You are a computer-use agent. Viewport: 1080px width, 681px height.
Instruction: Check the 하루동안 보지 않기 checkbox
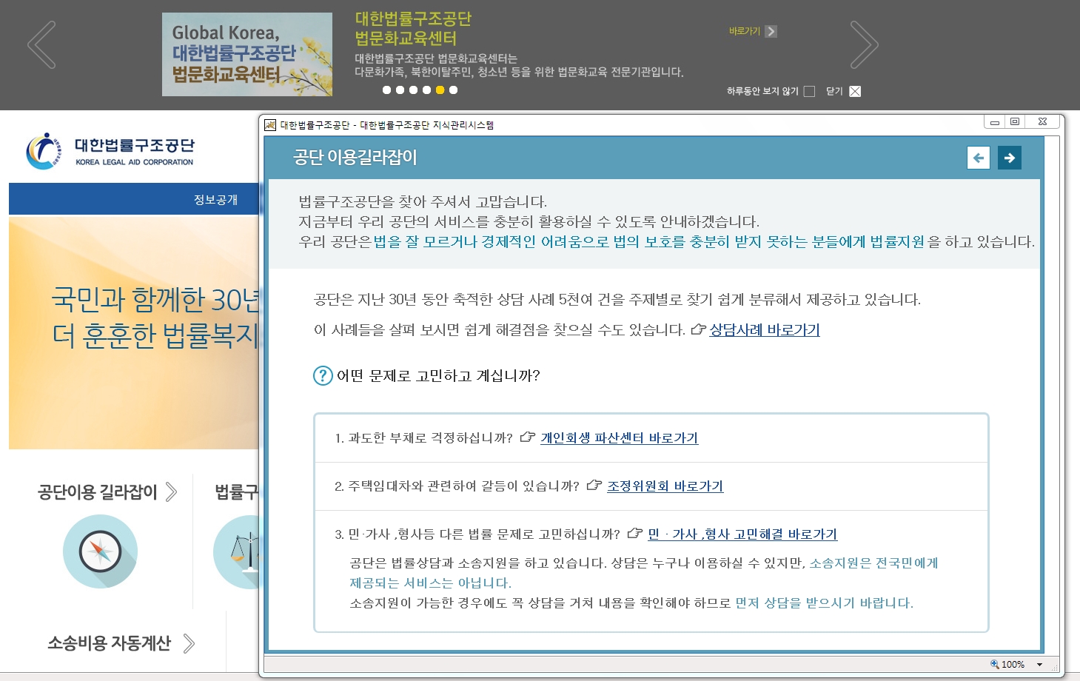(809, 91)
